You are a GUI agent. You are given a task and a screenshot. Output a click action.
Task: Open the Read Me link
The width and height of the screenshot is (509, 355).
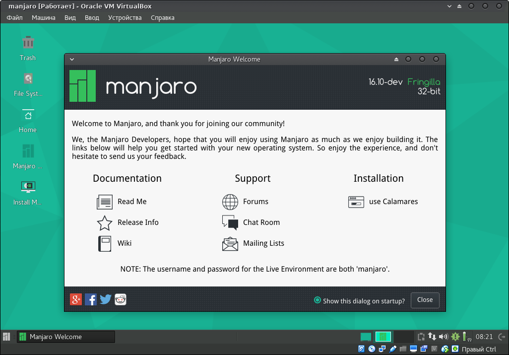click(132, 202)
